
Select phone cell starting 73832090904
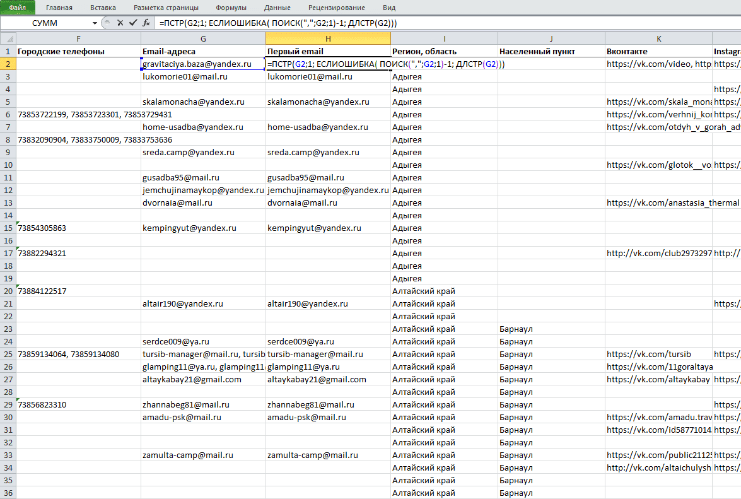[78, 140]
